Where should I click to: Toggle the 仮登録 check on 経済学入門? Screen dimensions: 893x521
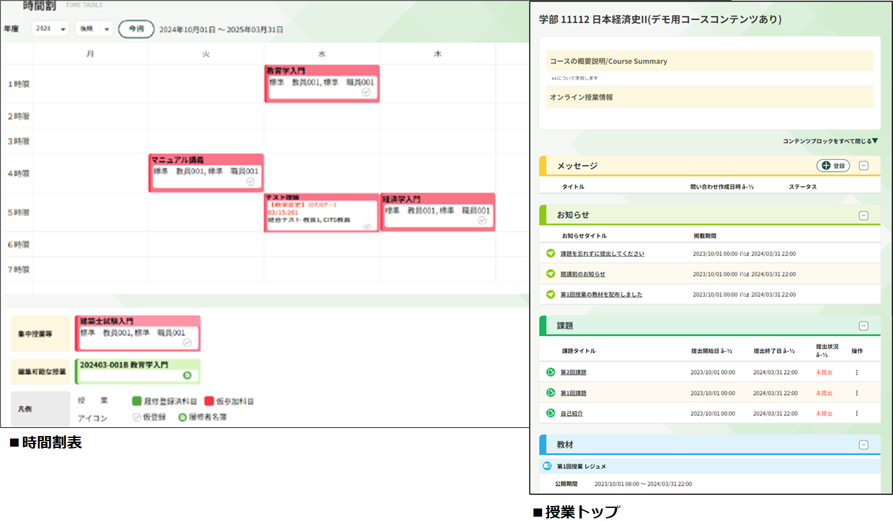click(482, 221)
